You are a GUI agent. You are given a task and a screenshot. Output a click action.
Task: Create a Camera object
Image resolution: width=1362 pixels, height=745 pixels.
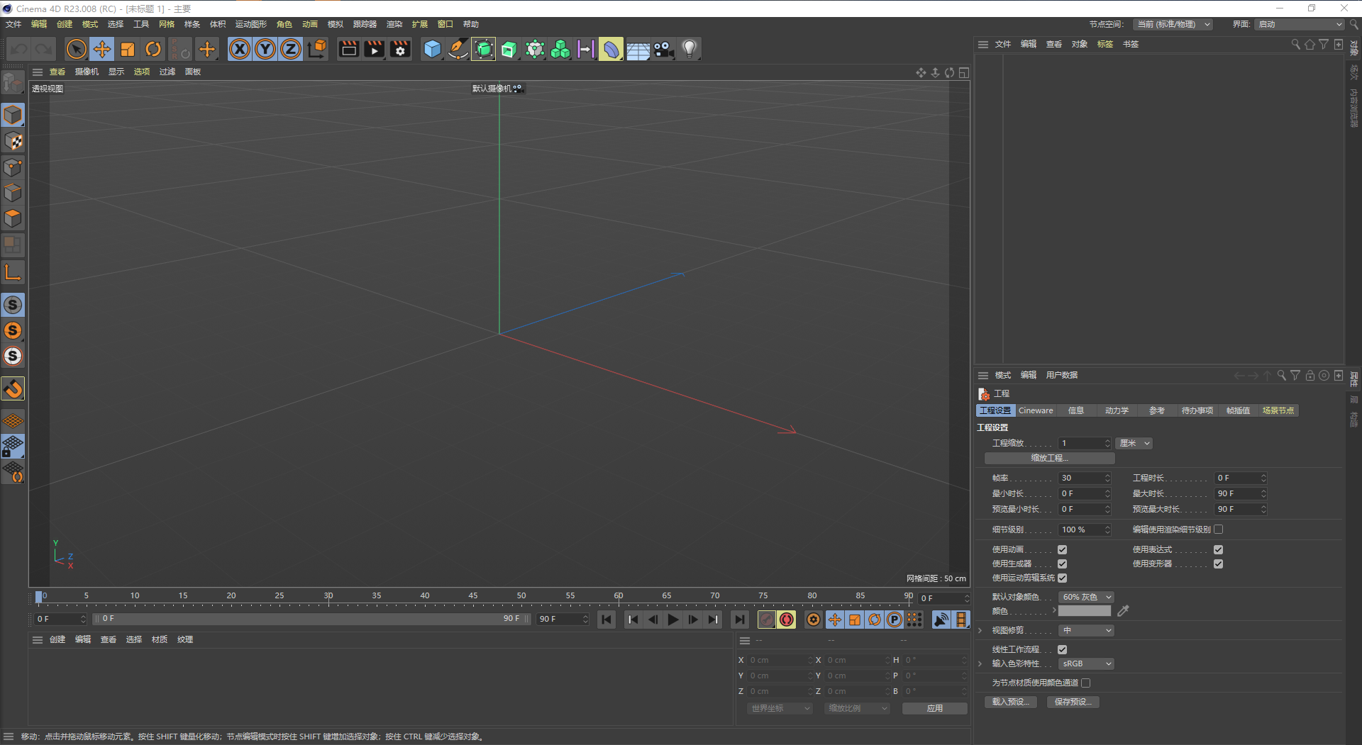(x=663, y=49)
